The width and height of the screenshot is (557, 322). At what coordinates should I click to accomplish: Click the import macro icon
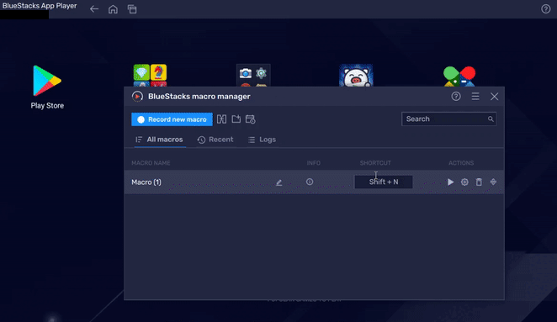236,119
